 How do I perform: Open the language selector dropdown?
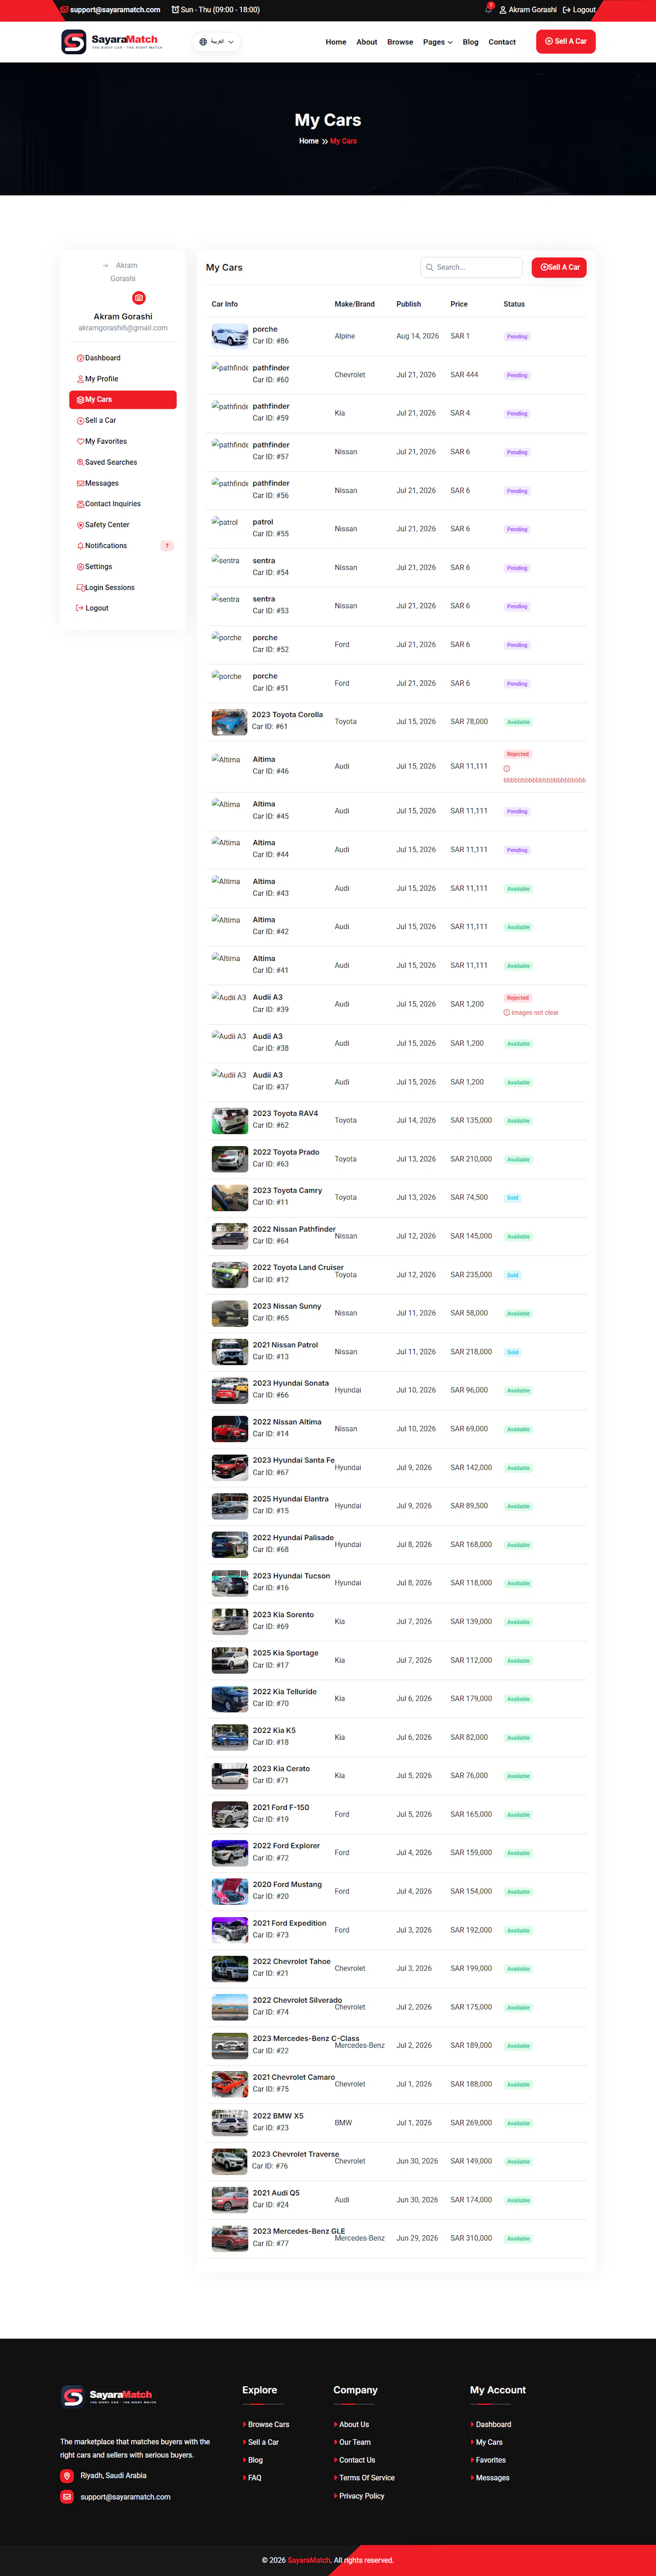(x=216, y=42)
